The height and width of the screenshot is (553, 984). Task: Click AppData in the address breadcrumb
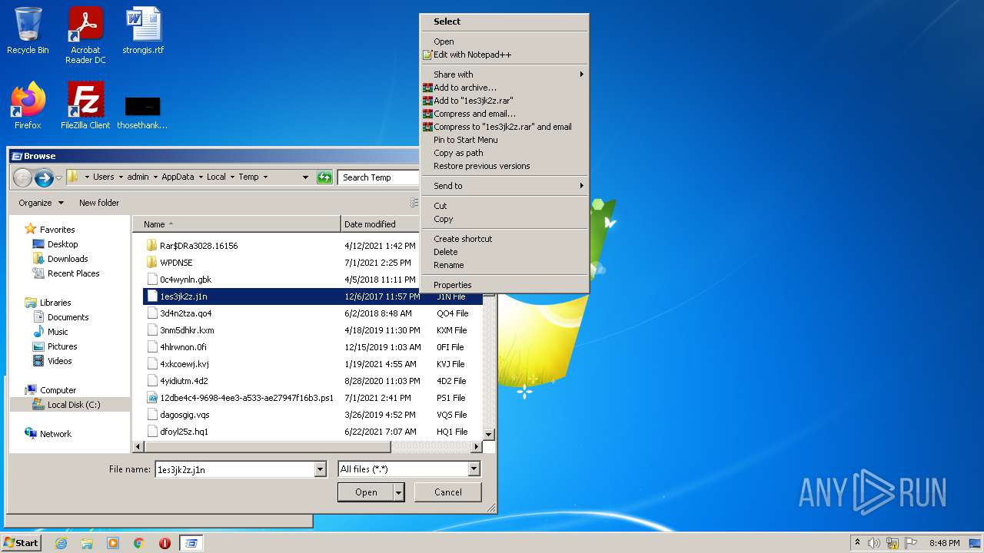(178, 177)
